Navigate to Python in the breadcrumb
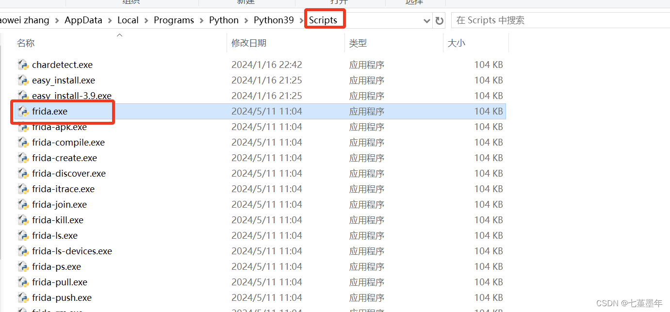The image size is (670, 312). [224, 20]
